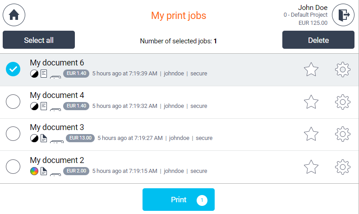359x214 pixels.
Task: Favorite My document 2 with star
Action: point(311,167)
